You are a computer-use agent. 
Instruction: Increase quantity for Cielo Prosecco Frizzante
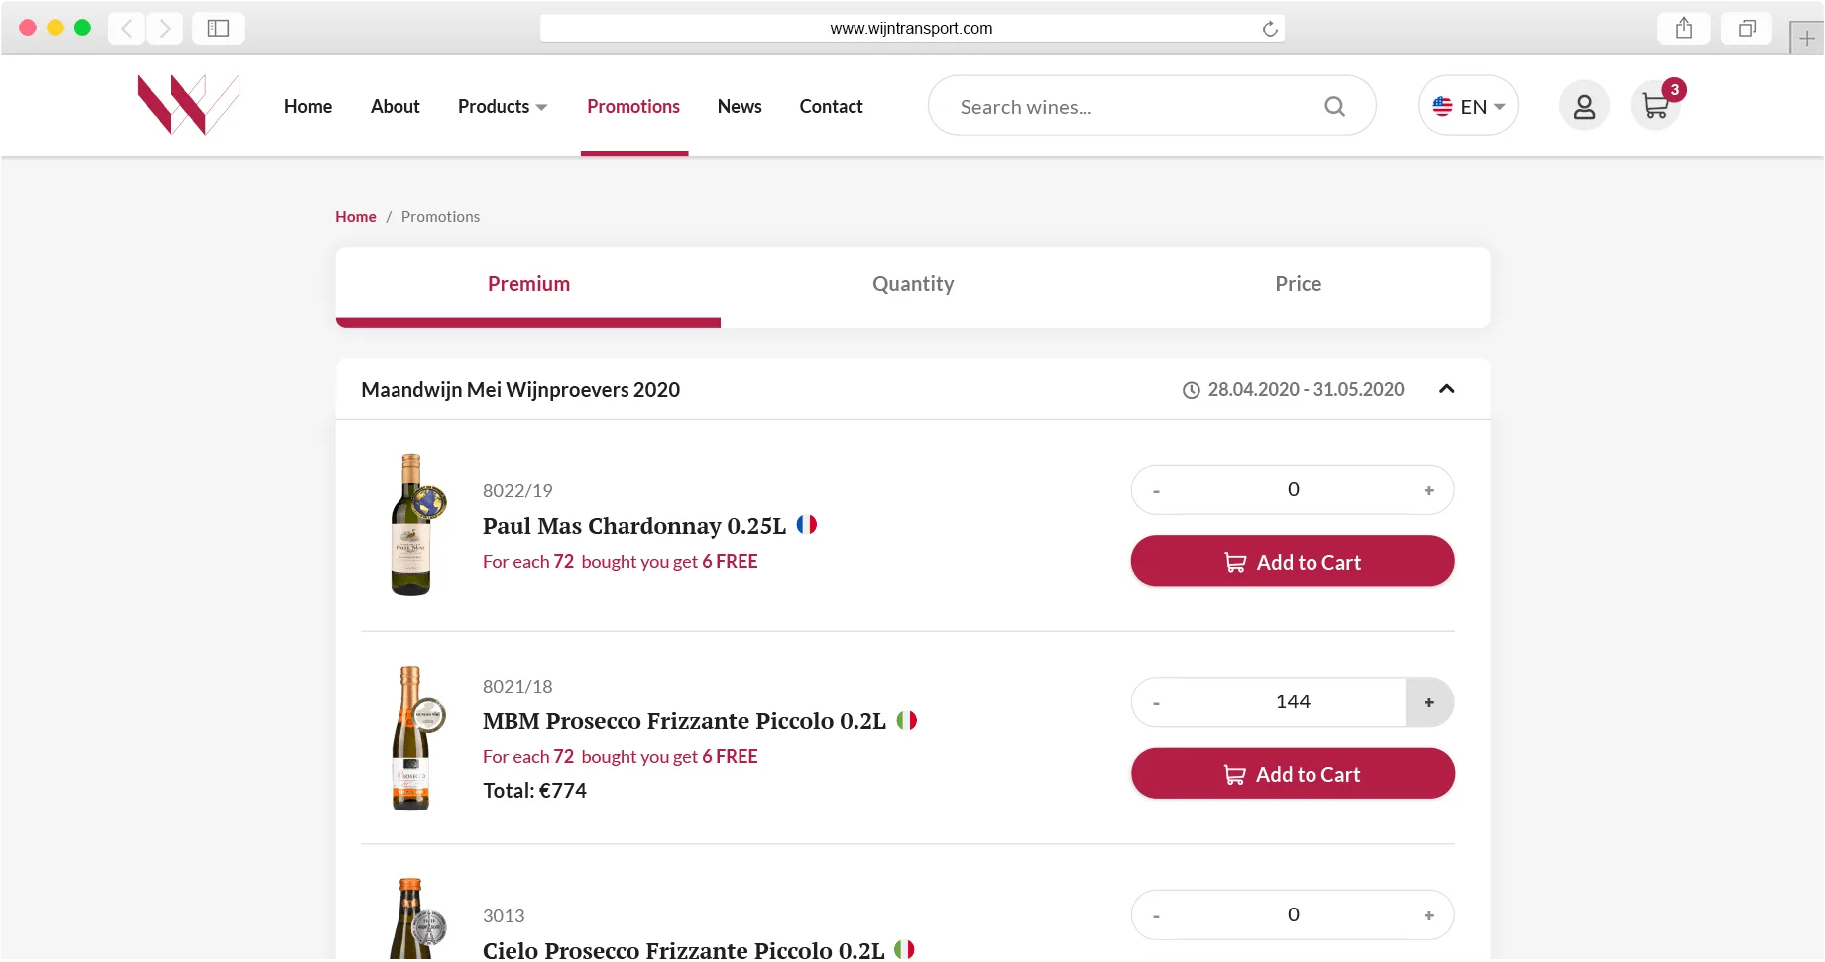1428,915
